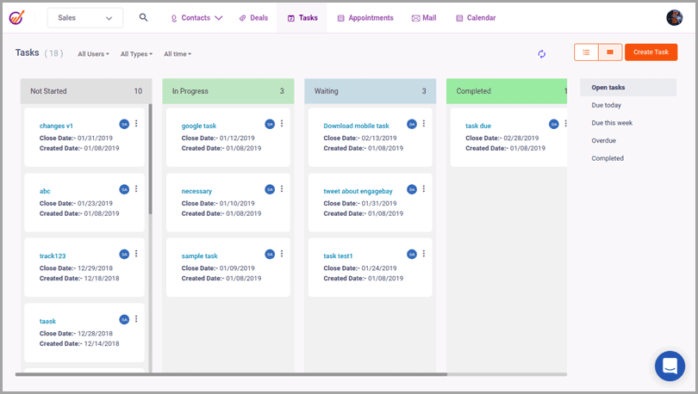Go to the Deals tab
This screenshot has height=394, width=698.
253,18
